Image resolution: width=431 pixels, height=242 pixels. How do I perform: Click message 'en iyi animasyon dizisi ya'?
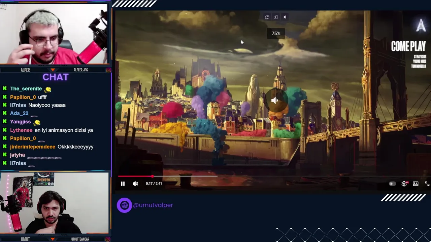[x=64, y=130]
